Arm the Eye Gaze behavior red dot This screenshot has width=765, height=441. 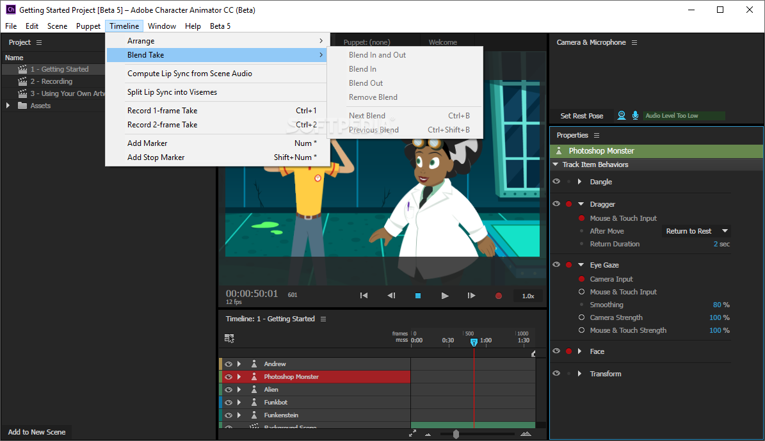[x=569, y=265]
